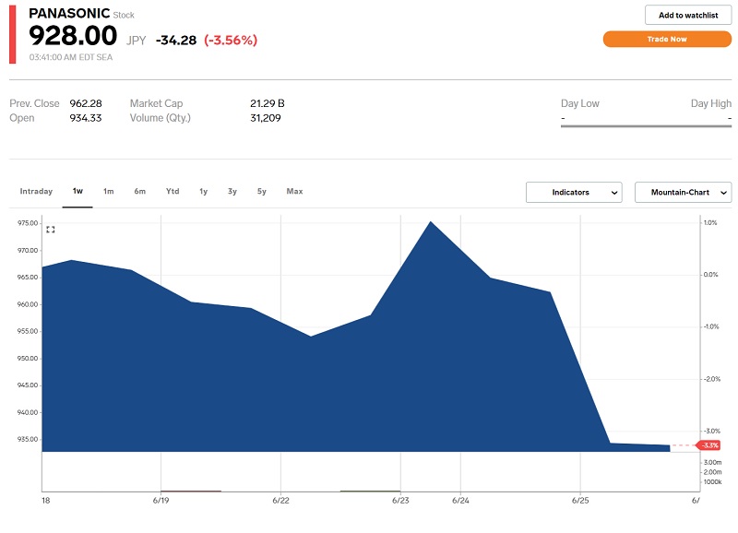Image resolution: width=738 pixels, height=533 pixels.
Task: Show Max time range on chart
Action: [x=294, y=191]
